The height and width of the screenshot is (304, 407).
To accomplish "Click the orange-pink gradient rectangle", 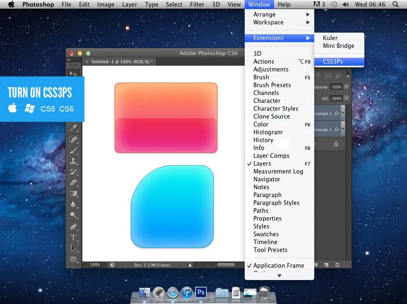I will click(x=166, y=118).
